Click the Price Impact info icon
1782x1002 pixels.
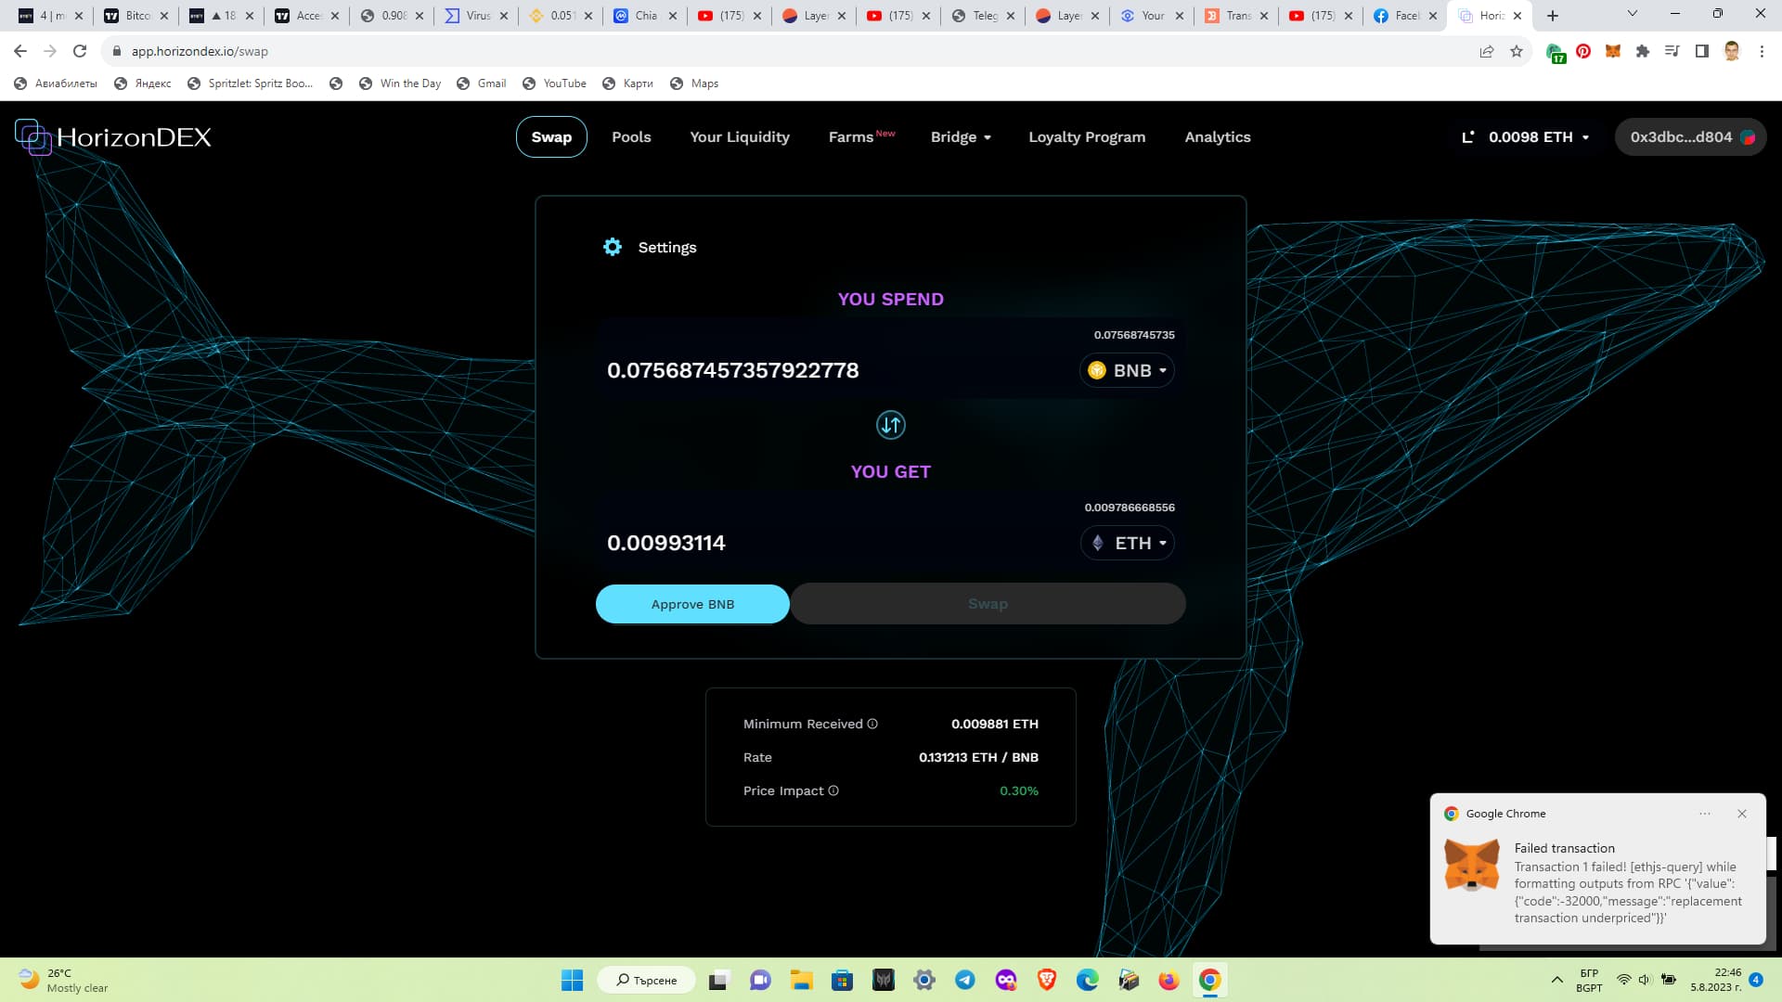833,790
